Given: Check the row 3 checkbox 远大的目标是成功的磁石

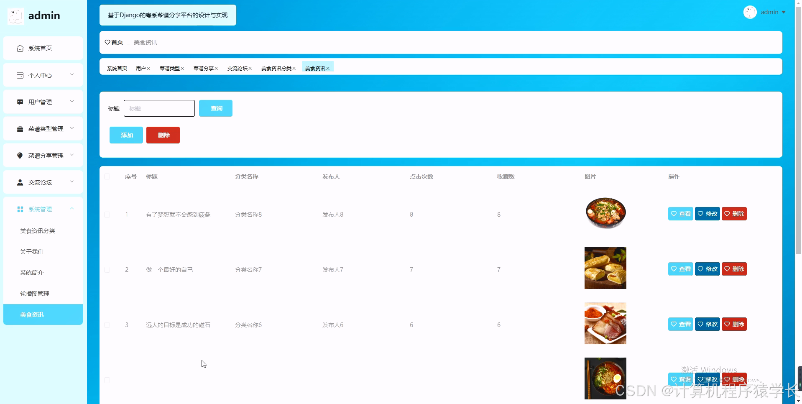Looking at the screenshot, I should (x=107, y=325).
